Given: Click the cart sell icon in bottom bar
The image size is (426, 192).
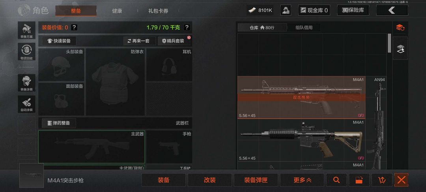Looking at the screenshot, I should [382, 180].
